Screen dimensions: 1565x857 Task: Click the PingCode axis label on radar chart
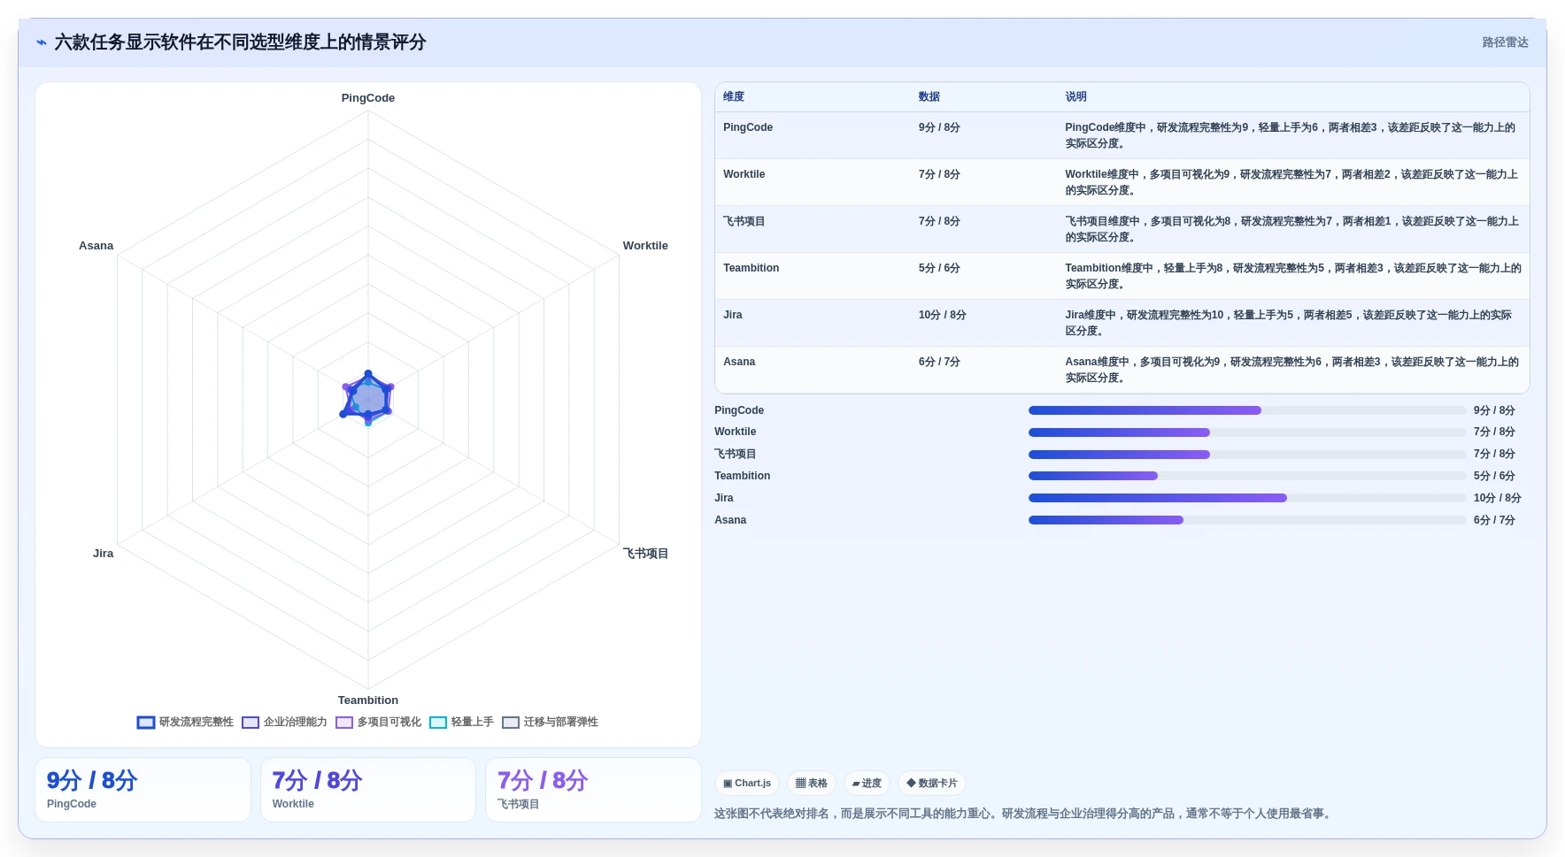click(x=368, y=98)
